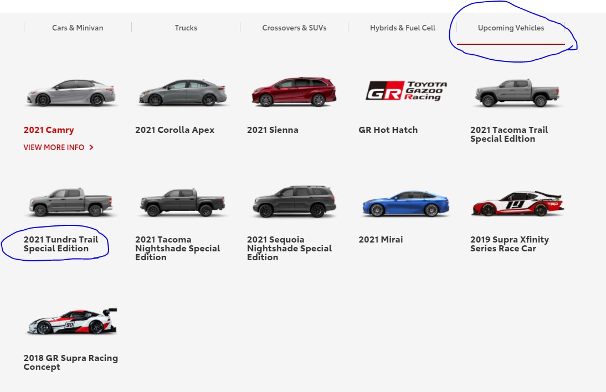Select the Upcoming Vehicles tab
Viewport: 606px width, 392px height.
(511, 28)
